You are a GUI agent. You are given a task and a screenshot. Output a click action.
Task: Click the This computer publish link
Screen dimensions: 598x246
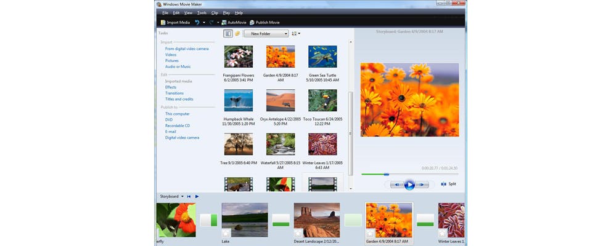click(178, 114)
